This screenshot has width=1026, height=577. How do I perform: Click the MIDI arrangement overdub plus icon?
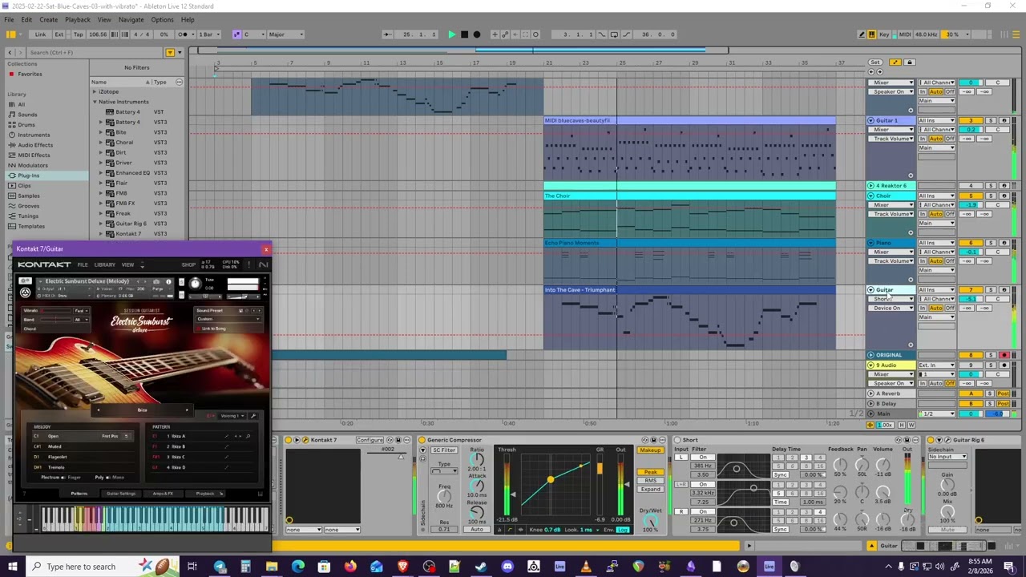[x=495, y=34]
